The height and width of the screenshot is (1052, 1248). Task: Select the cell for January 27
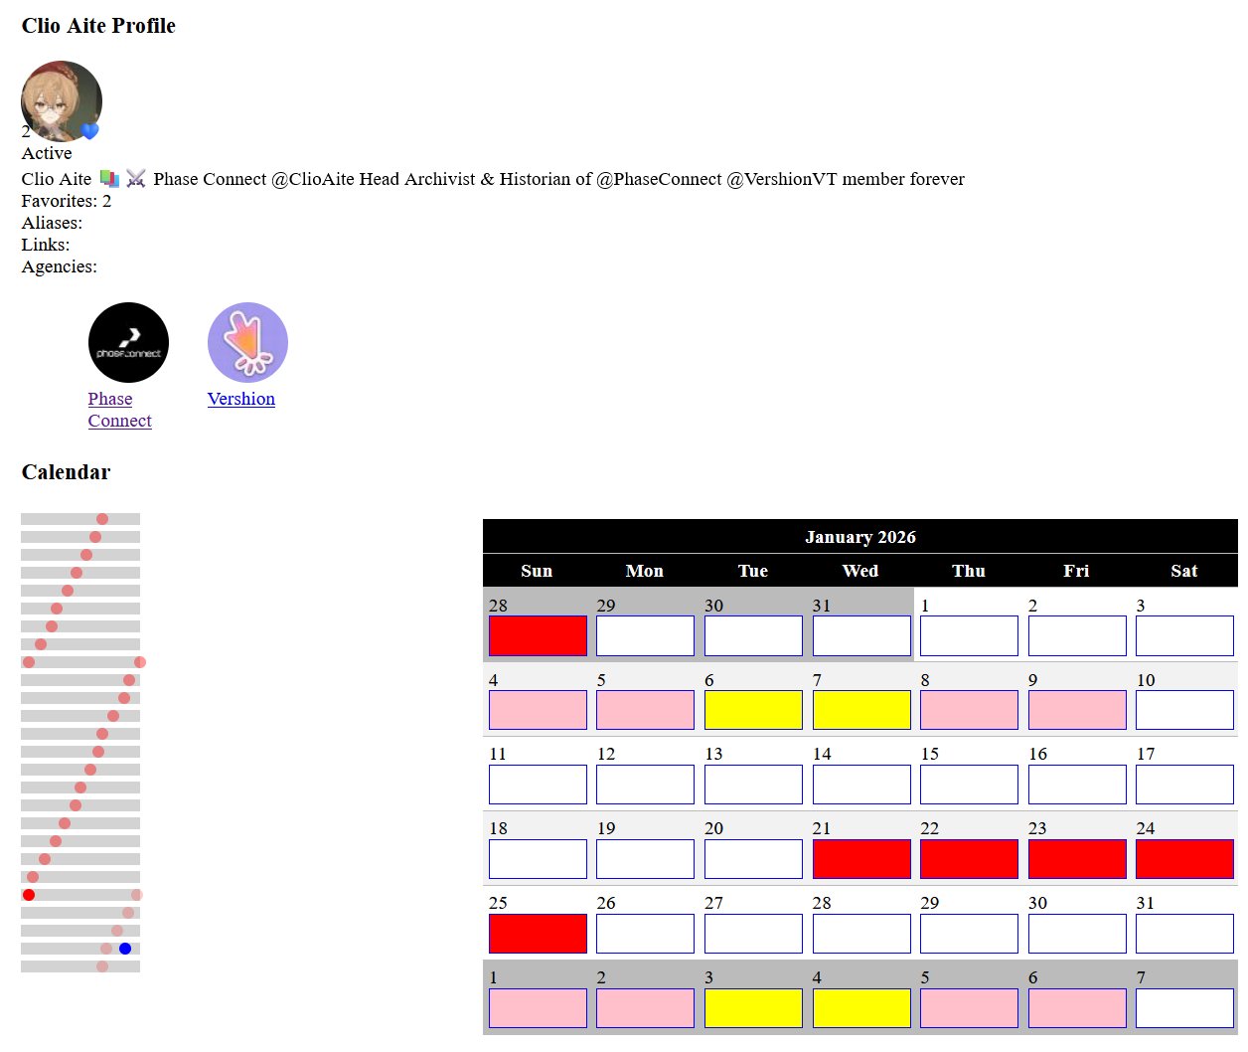click(x=753, y=934)
